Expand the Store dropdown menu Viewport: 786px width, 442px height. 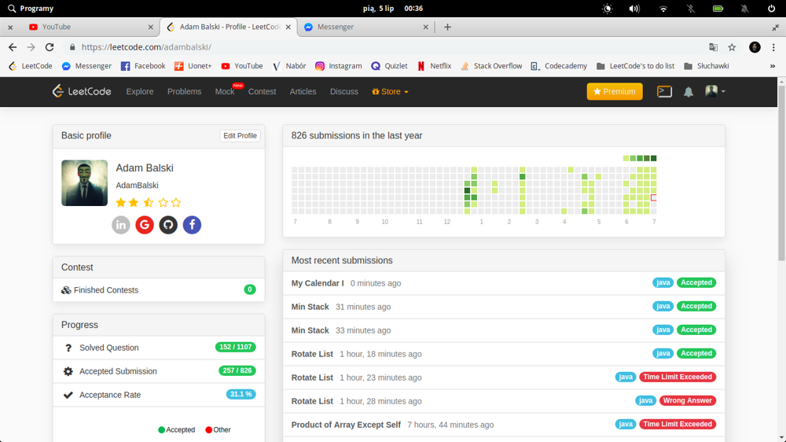point(390,92)
